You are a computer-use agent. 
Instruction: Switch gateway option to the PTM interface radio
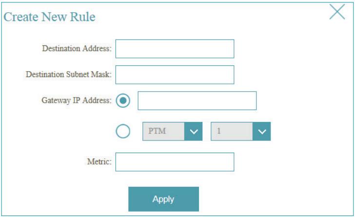pyautogui.click(x=123, y=131)
